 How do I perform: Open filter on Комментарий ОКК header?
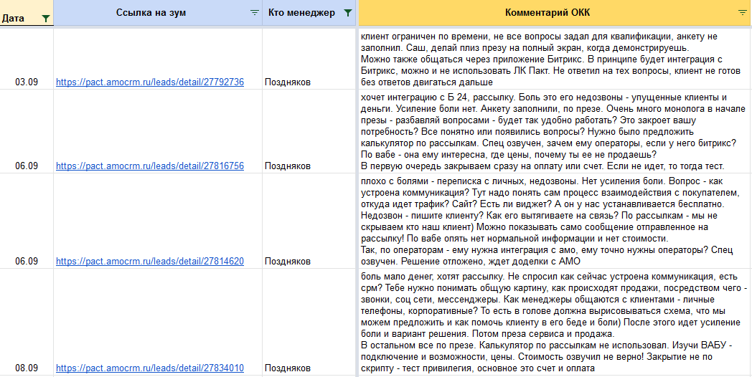click(742, 14)
